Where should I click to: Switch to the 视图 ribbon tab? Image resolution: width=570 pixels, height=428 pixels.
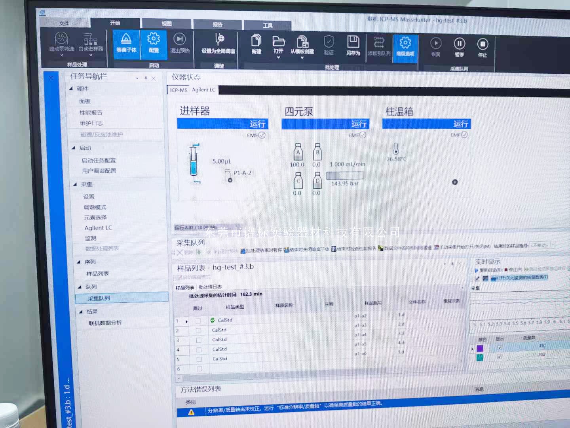[167, 24]
